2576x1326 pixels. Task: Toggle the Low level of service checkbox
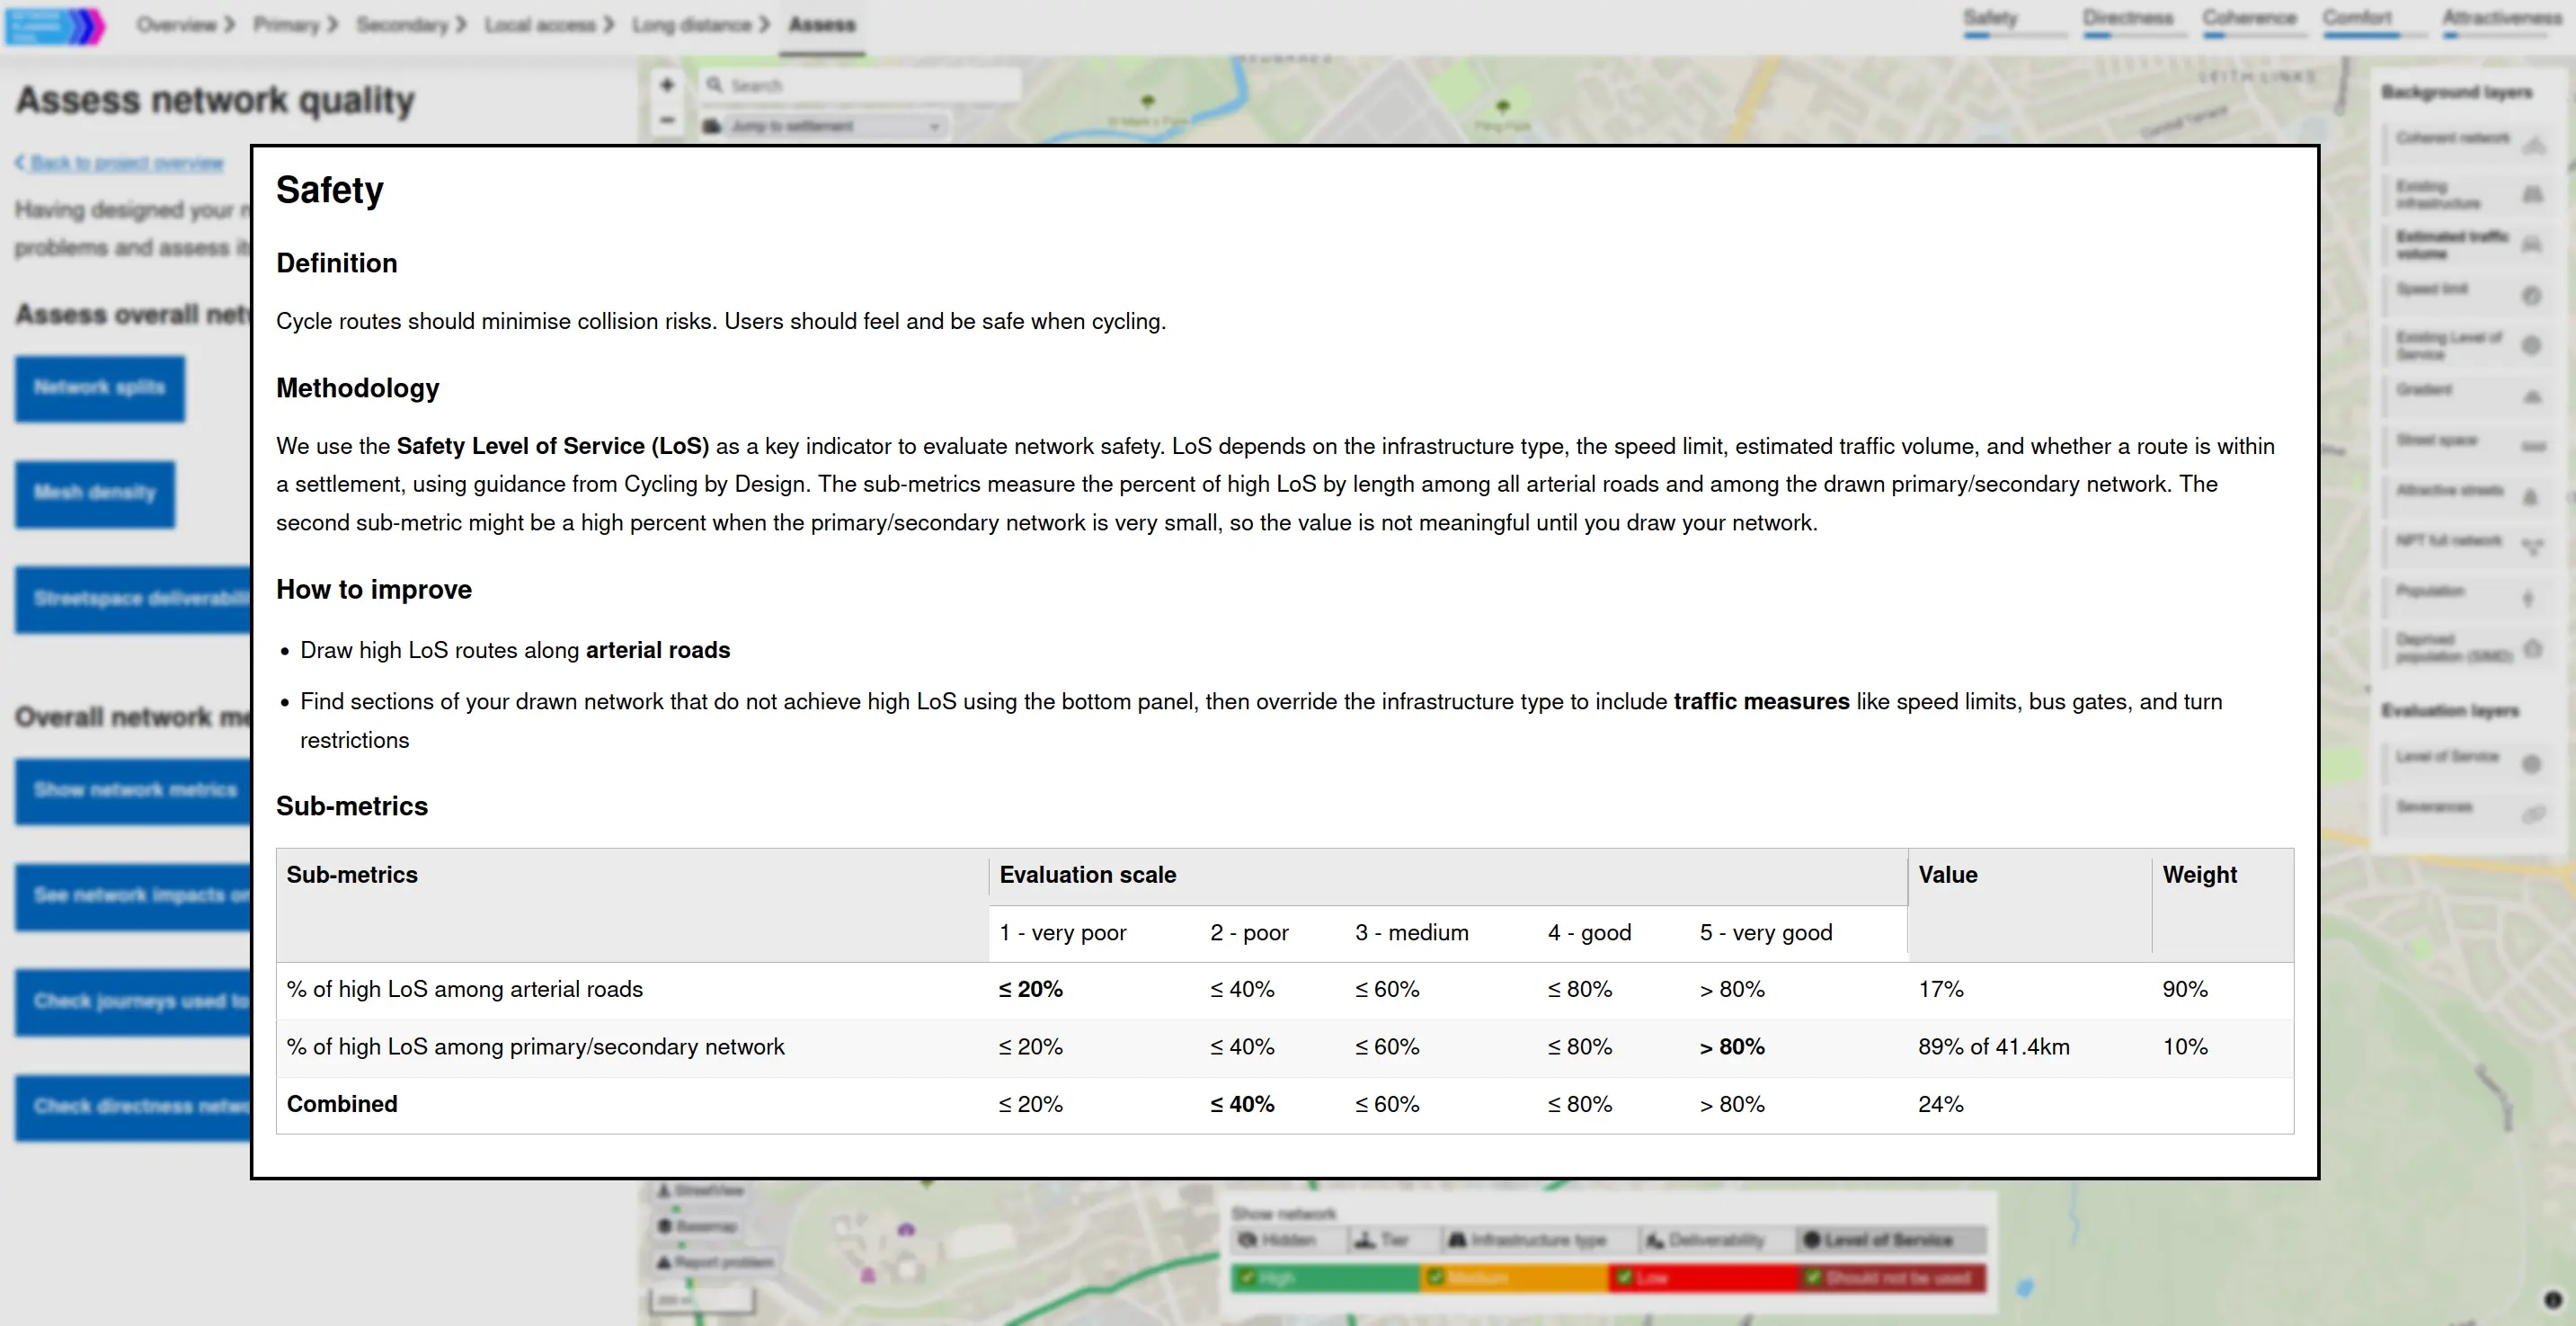(1624, 1277)
